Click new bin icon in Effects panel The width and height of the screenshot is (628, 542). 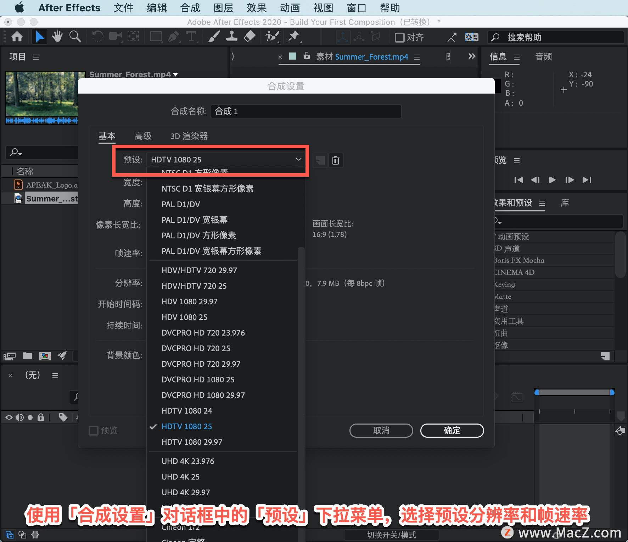point(605,356)
